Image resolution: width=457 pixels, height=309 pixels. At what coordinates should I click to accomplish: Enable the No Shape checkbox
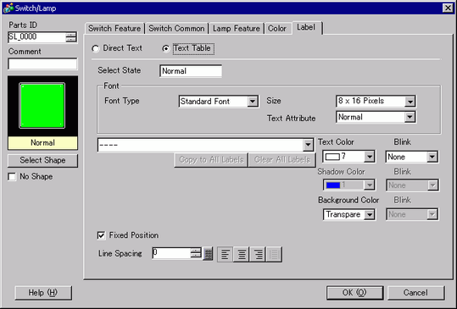click(12, 177)
